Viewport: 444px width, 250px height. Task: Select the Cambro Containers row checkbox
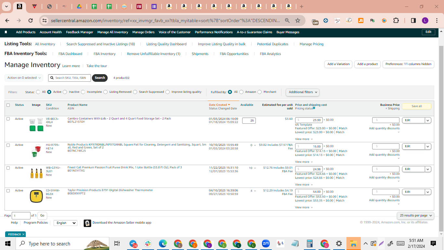coord(8,119)
